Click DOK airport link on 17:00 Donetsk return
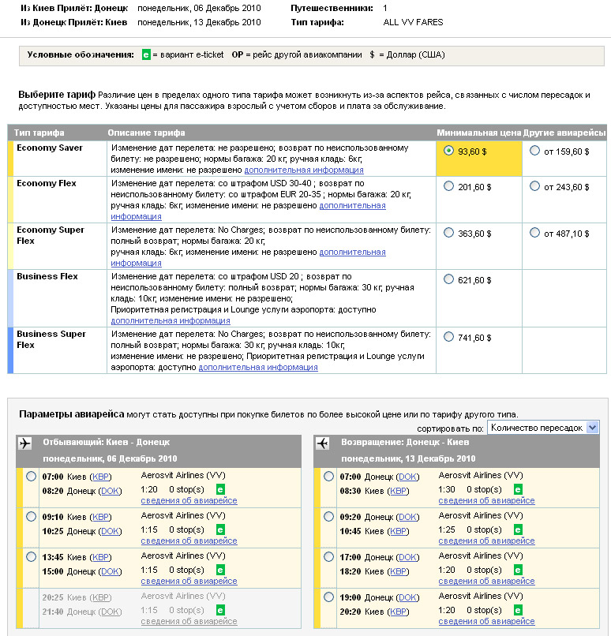Screen dimensions: 611x636 (x=408, y=557)
